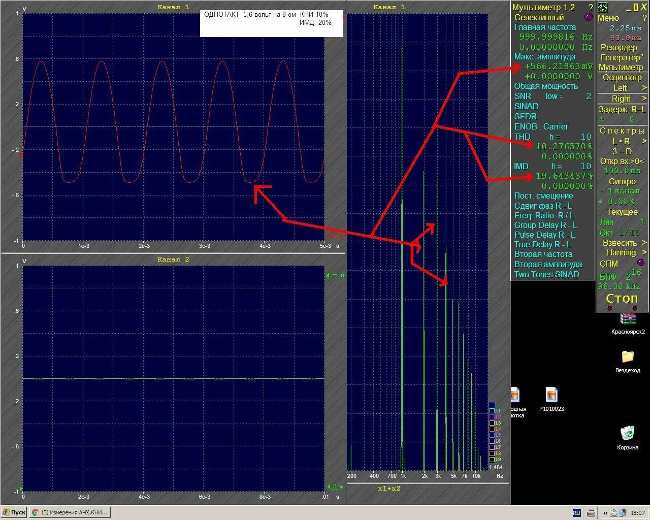
Task: Toggle the L5 spectrum layer checkbox
Action: pos(492,435)
